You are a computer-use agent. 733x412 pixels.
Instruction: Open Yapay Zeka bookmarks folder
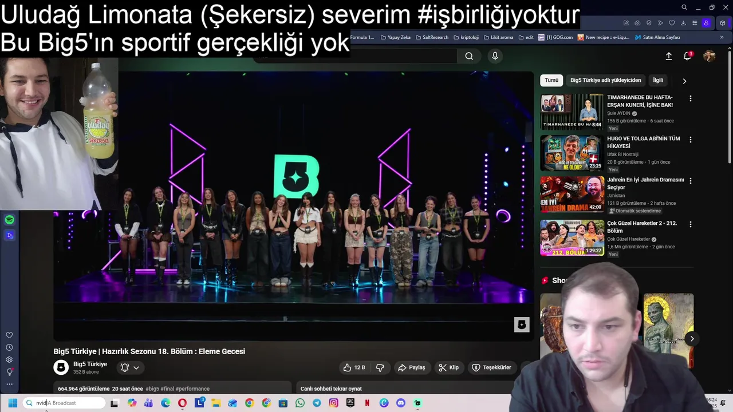point(395,37)
